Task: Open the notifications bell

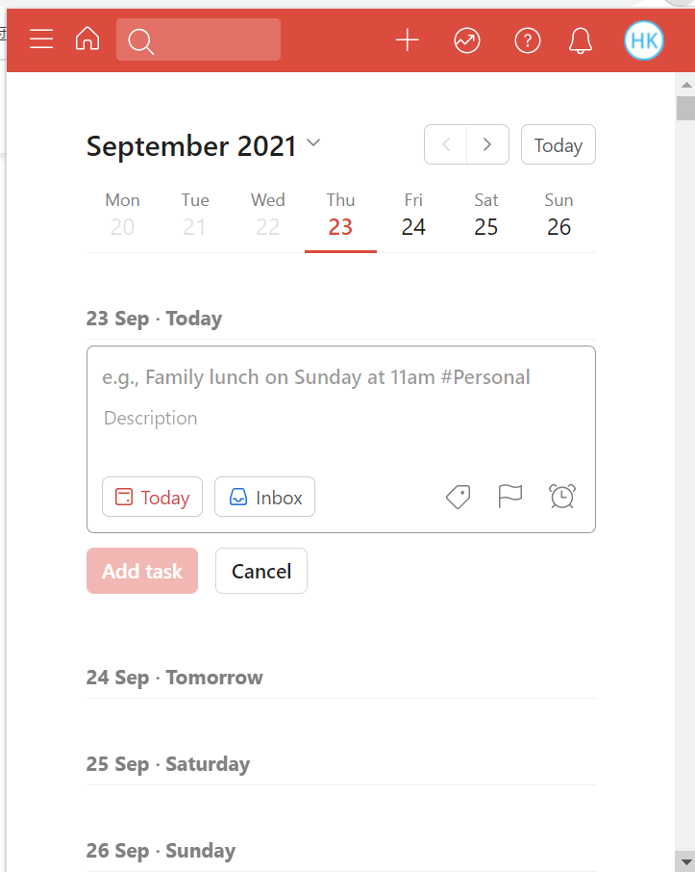Action: point(581,40)
